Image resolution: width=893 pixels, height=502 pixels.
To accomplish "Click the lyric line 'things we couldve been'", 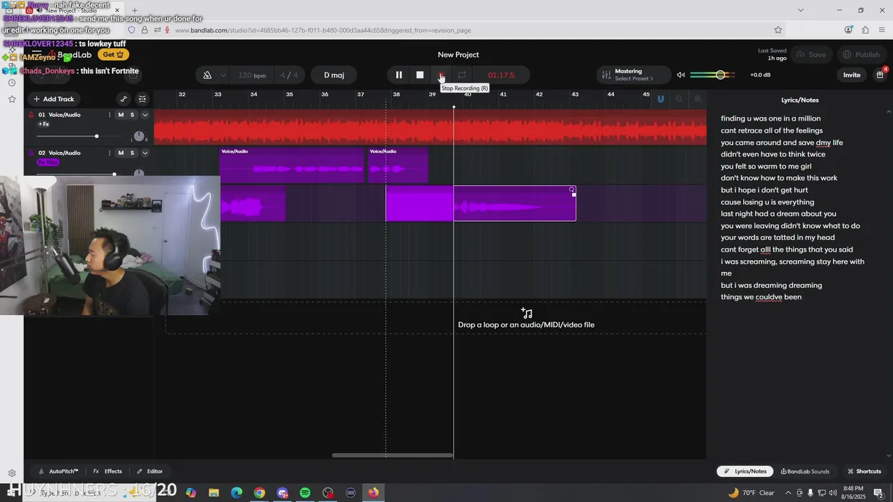I will click(x=761, y=297).
